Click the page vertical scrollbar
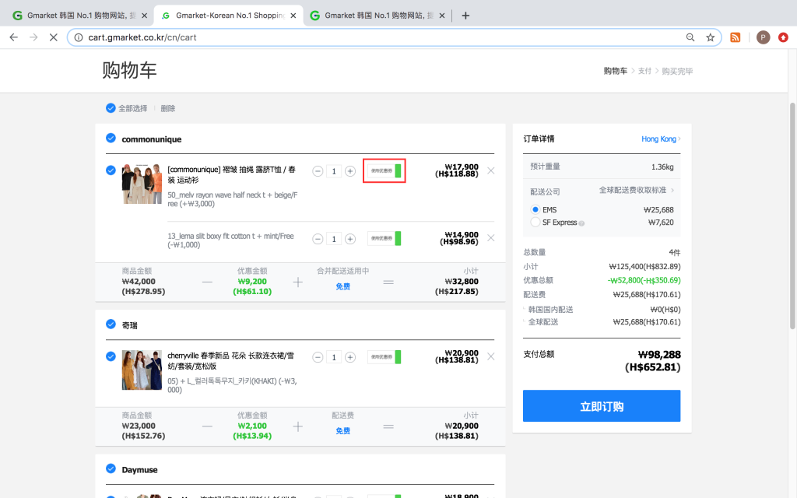 (x=792, y=216)
